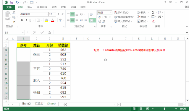Click inside the formula bar input
Image resolution: width=189 pixels, height=111 pixels.
(x=120, y=32)
